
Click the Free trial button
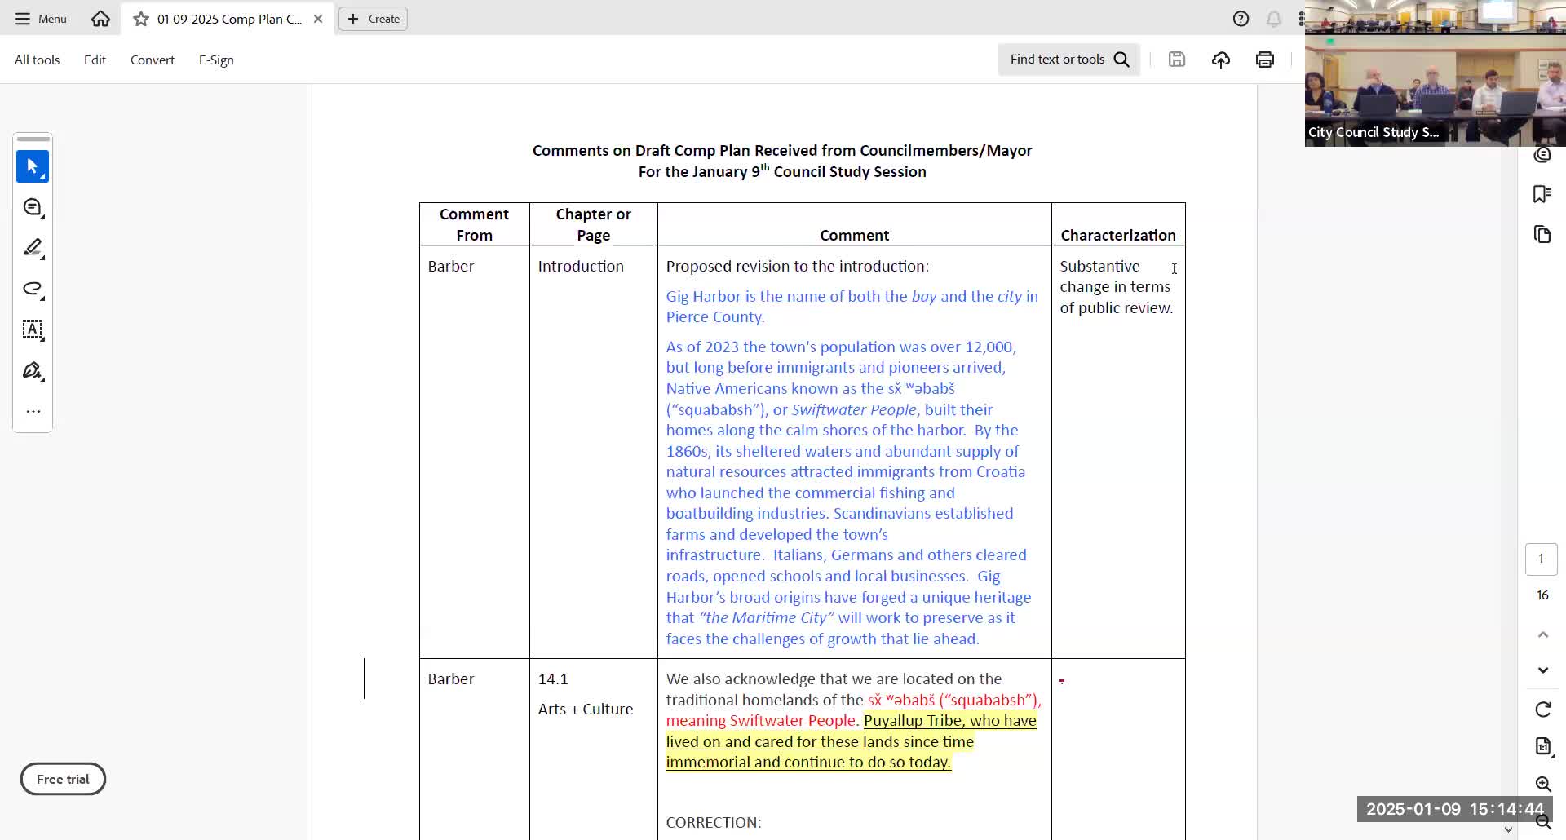63,779
